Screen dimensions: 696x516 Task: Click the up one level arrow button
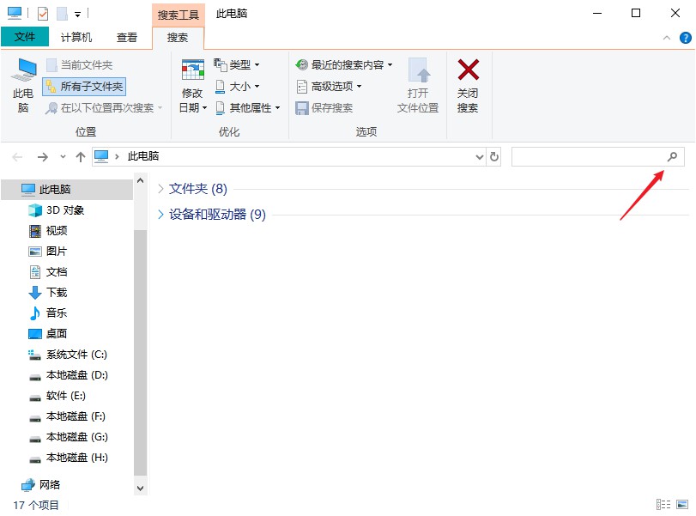tap(81, 157)
